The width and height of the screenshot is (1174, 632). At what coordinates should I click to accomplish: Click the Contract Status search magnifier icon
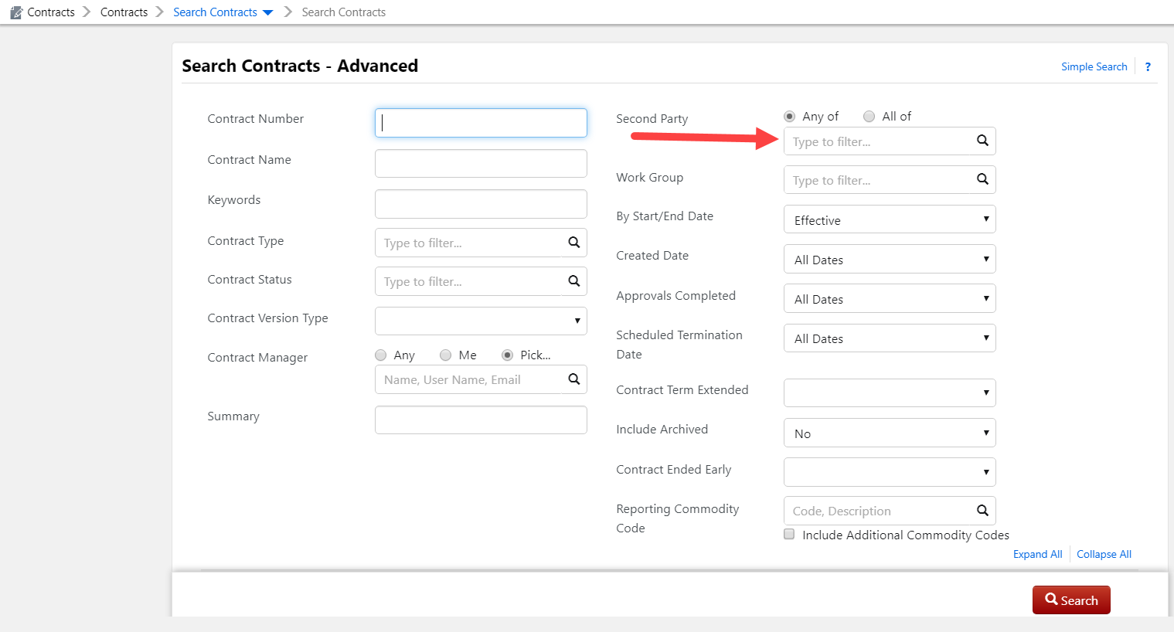tap(573, 281)
